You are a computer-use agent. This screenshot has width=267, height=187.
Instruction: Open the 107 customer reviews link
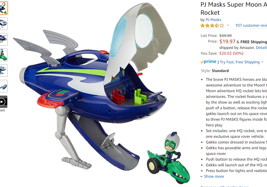[251, 25]
